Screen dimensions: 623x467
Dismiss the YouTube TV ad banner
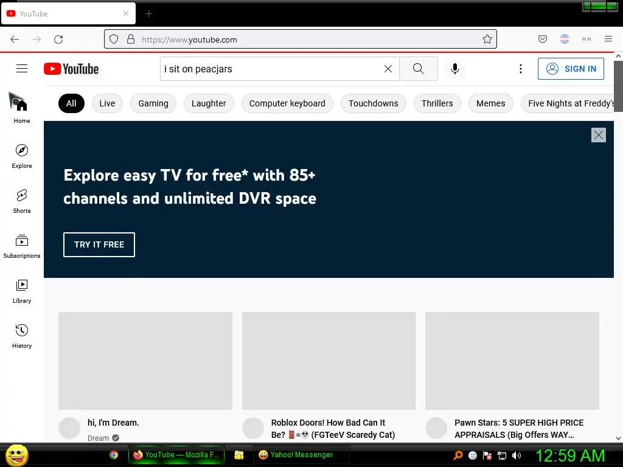pos(599,135)
